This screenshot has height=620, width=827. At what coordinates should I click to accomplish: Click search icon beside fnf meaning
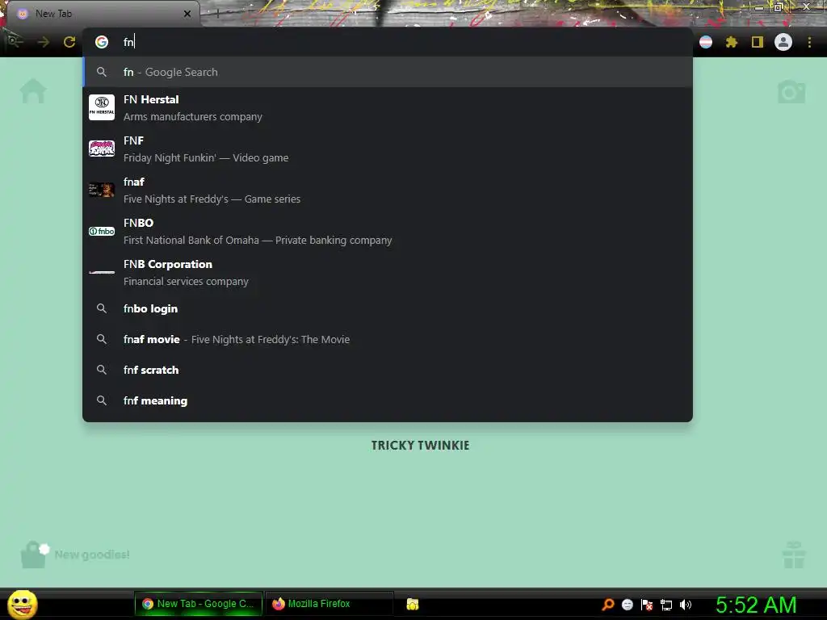[x=102, y=400]
